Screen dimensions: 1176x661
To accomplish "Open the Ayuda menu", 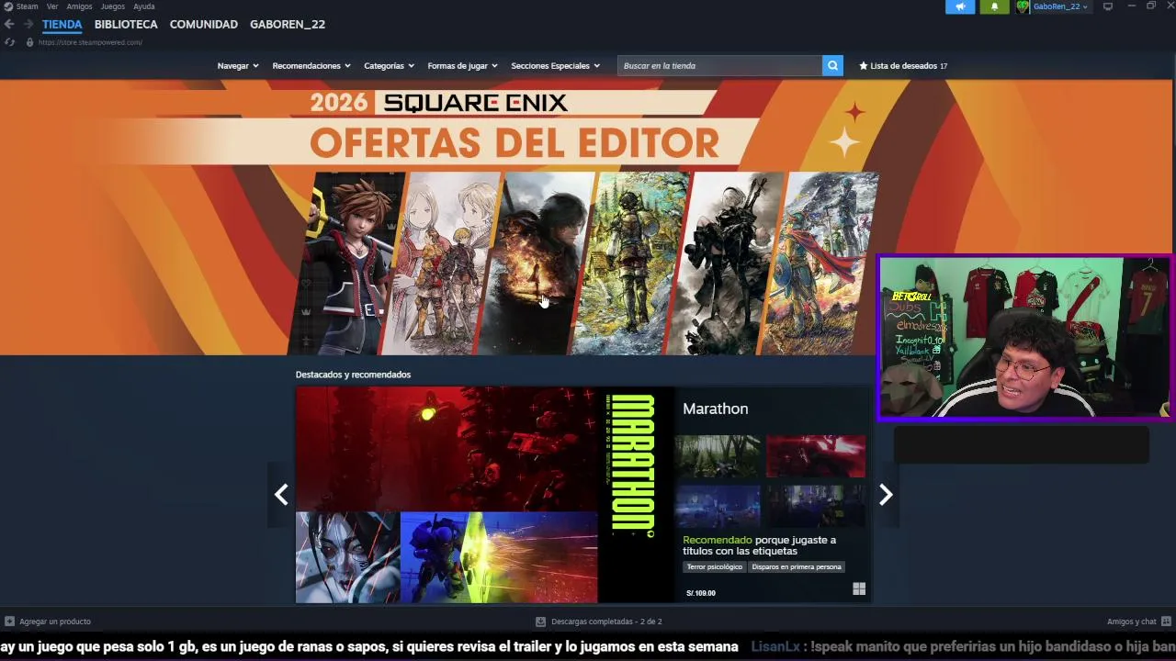I will [144, 6].
